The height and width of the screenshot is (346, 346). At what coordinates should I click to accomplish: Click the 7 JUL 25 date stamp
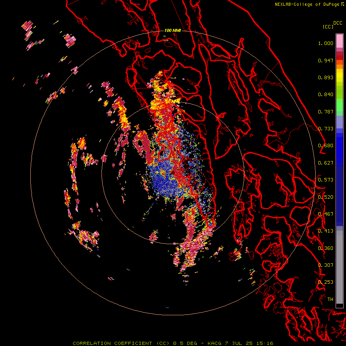(x=238, y=343)
